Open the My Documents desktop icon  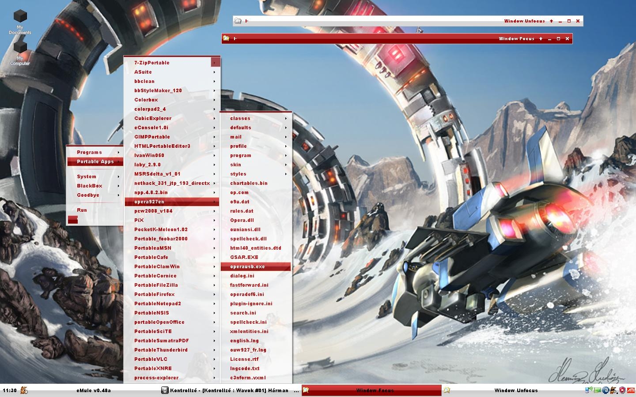pyautogui.click(x=20, y=22)
